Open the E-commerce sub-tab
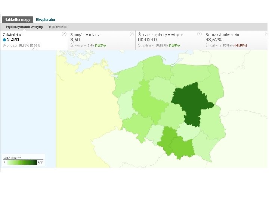Screen dimensions: 269x201 point(58,27)
